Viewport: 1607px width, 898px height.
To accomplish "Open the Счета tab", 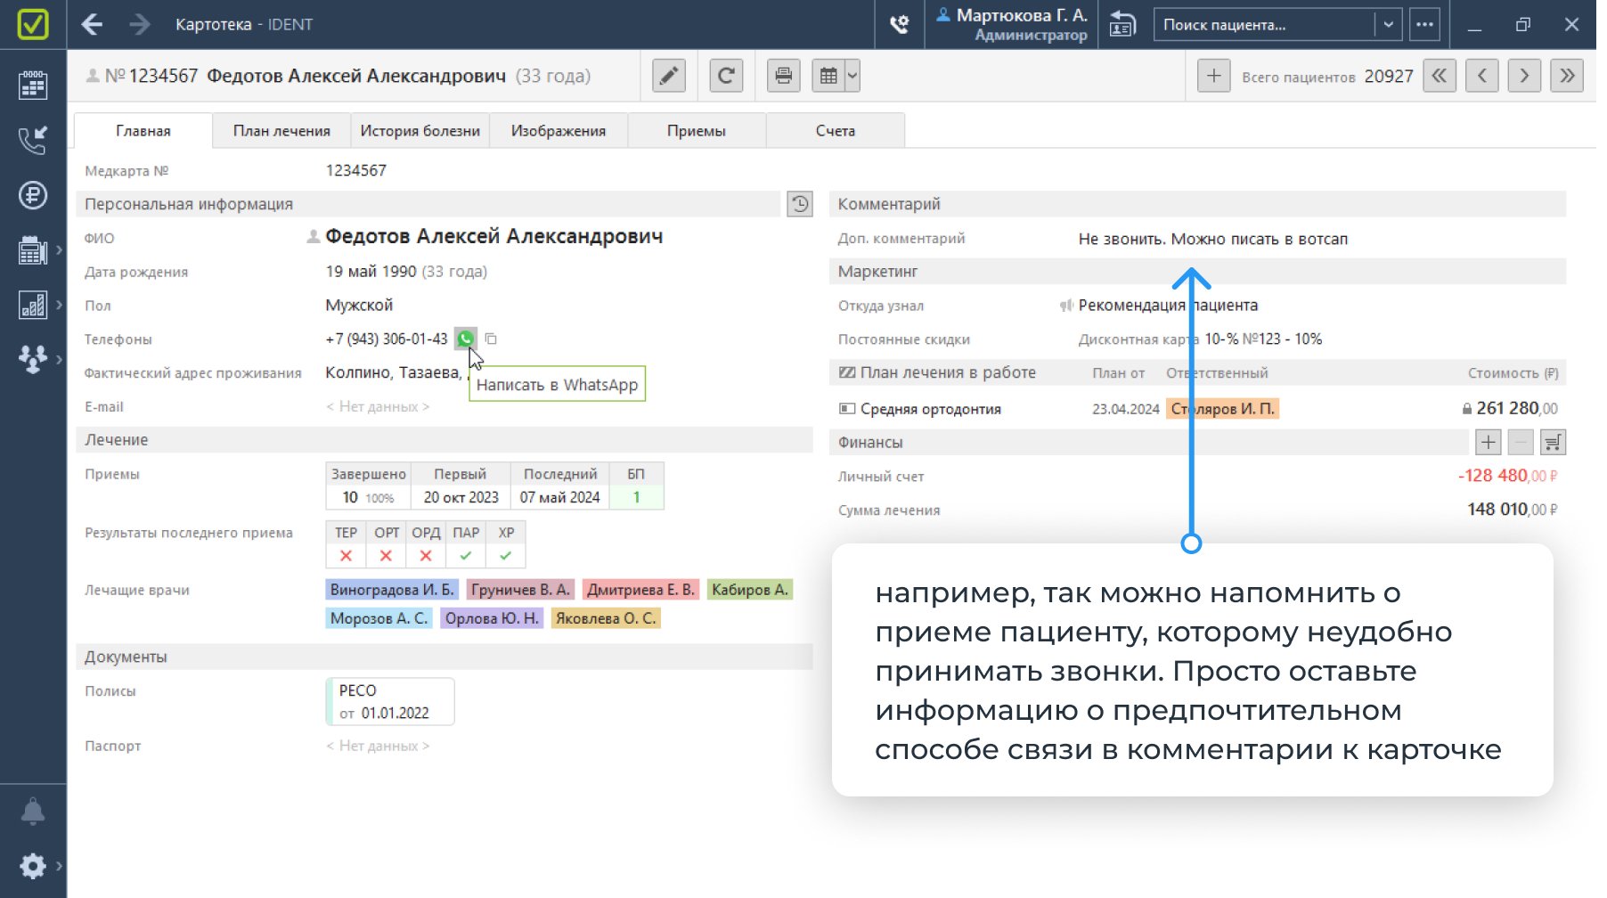I will coord(836,130).
